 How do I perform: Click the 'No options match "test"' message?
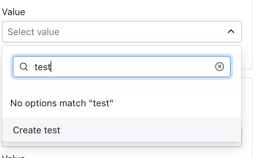[62, 103]
